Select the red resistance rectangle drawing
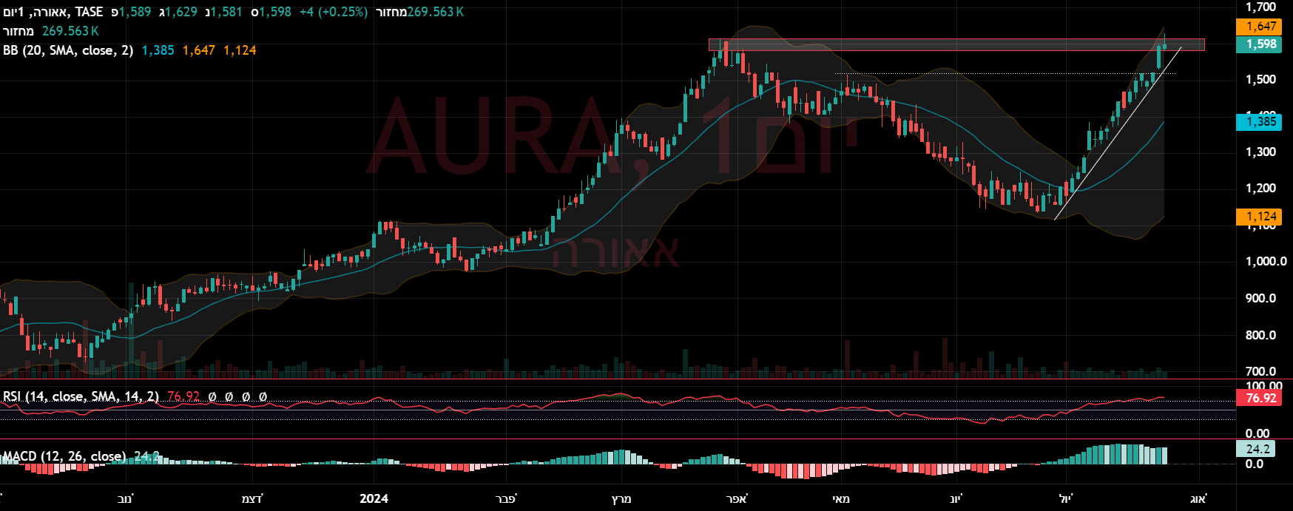The width and height of the screenshot is (1293, 511). (956, 45)
